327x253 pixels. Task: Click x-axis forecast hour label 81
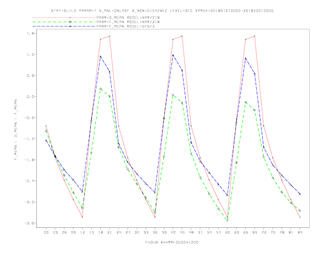(291, 232)
